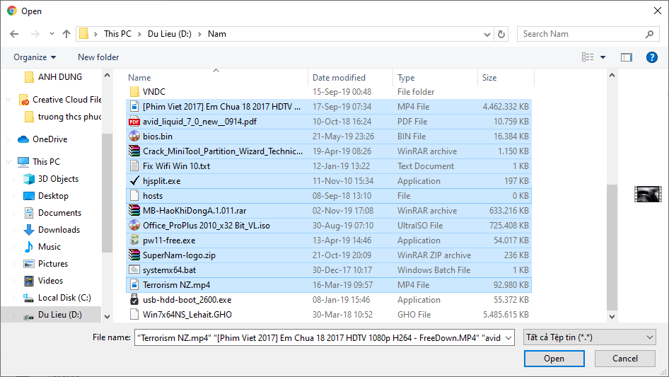This screenshot has width=669, height=377.
Task: Select Du Lieu (D:) drive in sidebar
Action: 59,315
